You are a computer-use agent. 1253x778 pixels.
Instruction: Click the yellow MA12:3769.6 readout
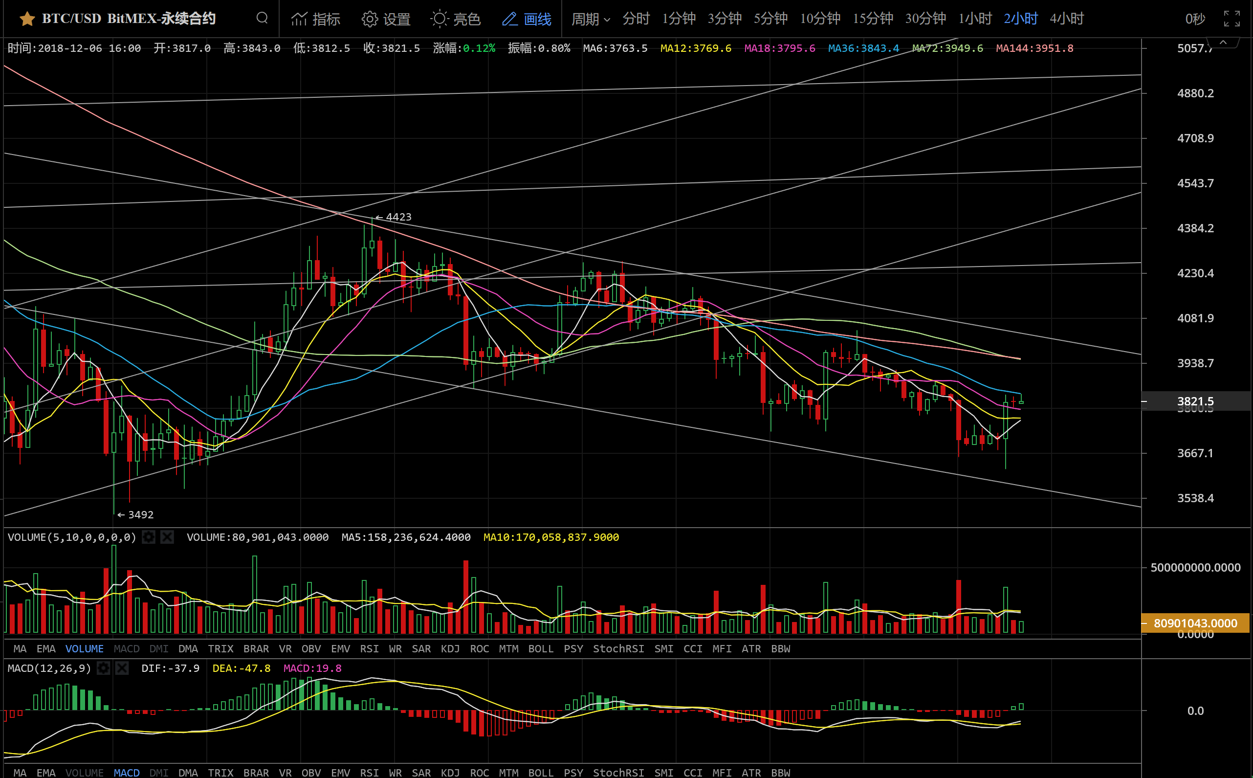point(695,48)
